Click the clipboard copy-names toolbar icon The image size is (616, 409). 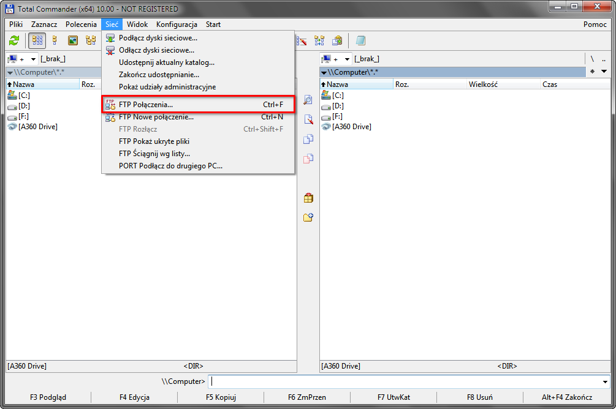tap(337, 40)
